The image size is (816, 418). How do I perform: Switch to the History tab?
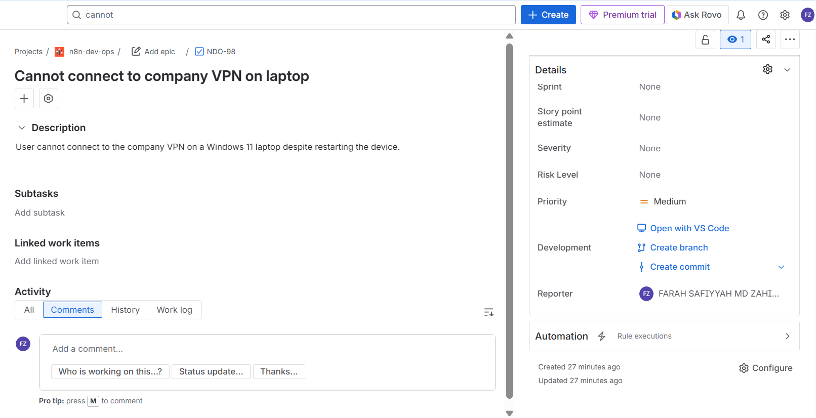click(x=125, y=310)
